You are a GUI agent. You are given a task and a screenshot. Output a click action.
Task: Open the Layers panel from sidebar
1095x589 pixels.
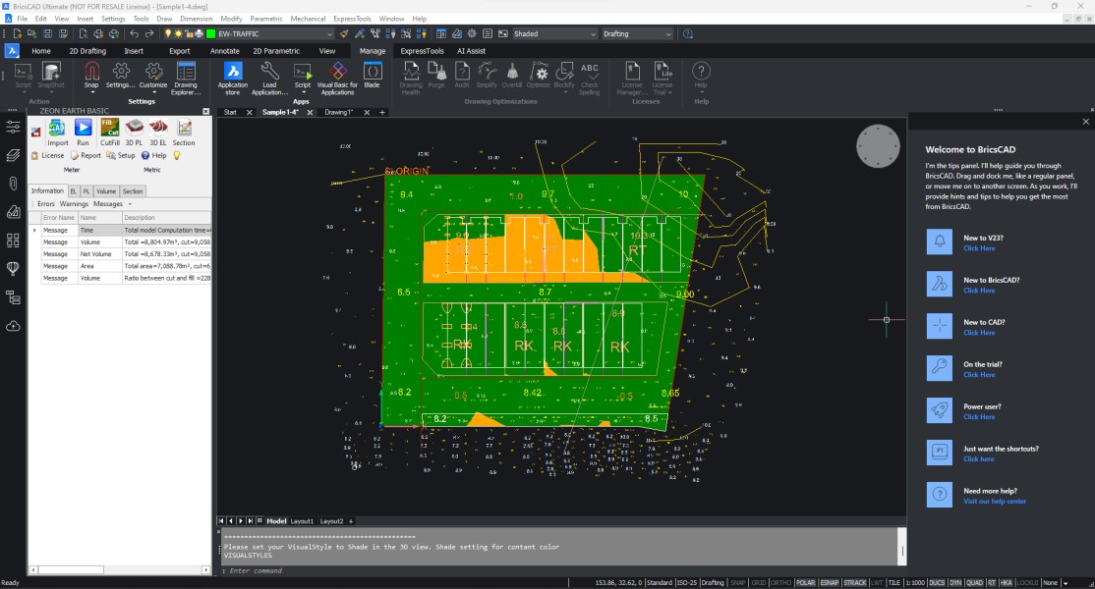coord(13,155)
